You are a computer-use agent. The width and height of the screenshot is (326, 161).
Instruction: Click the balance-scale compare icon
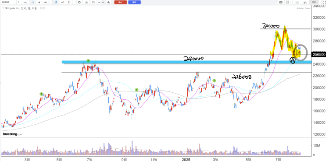click(93, 2)
